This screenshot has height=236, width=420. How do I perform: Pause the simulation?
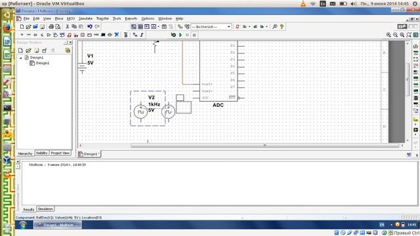187,35
